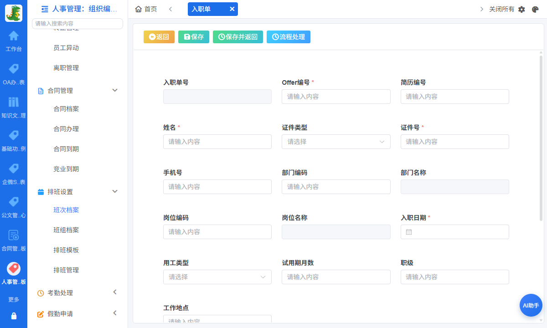Click 更多 in the left sidebar

point(14,299)
